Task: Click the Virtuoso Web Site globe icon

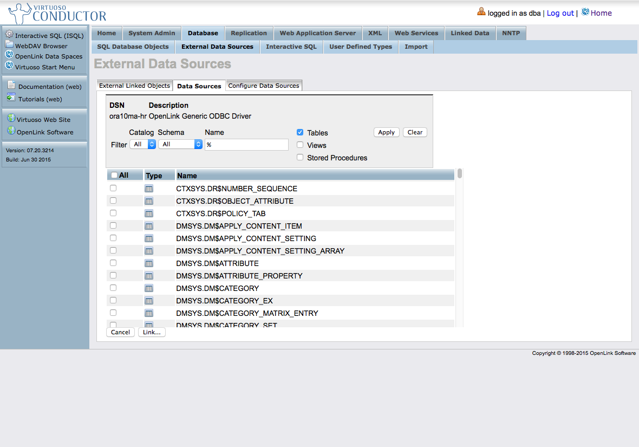Action: (x=11, y=118)
